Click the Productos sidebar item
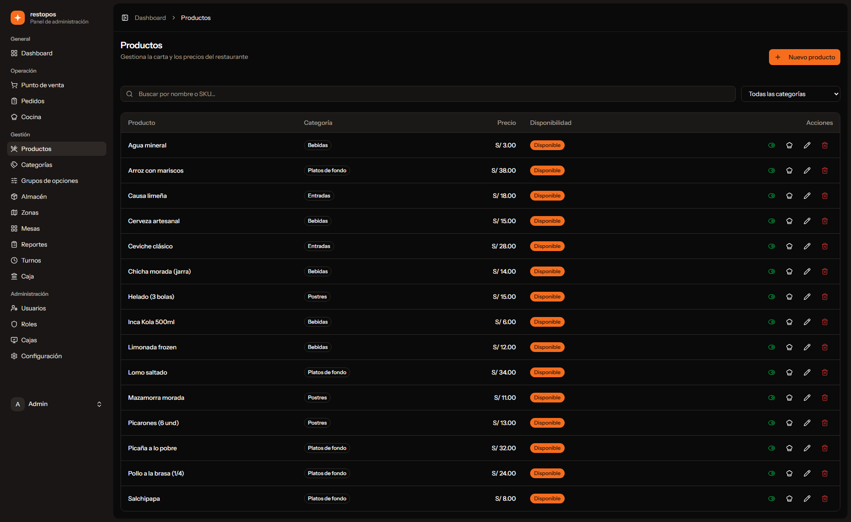The image size is (851, 522). 57,149
